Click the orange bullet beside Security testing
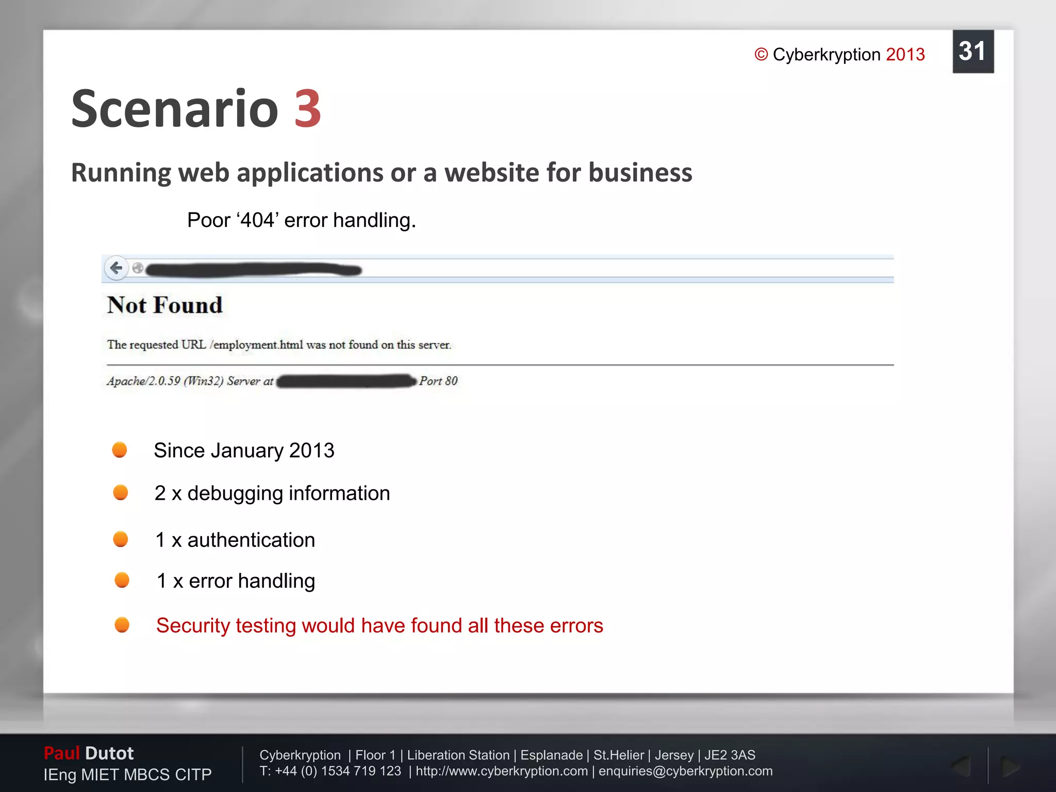 (122, 625)
